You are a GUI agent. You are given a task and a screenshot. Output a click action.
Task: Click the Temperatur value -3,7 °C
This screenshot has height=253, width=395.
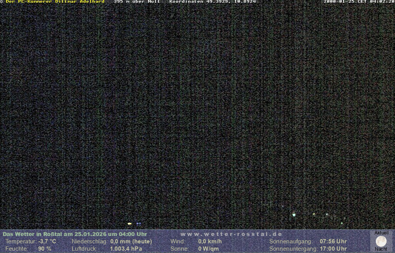coord(47,241)
